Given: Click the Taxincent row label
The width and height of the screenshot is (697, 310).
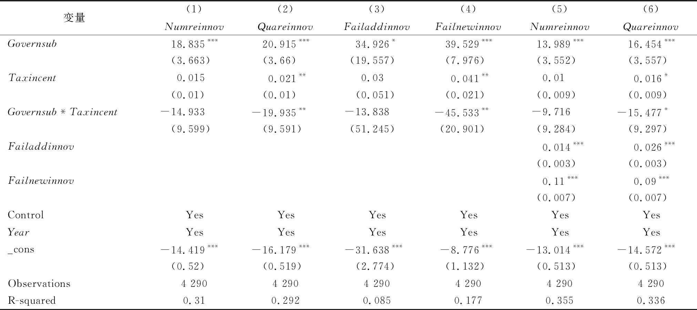Looking at the screenshot, I should point(32,78).
